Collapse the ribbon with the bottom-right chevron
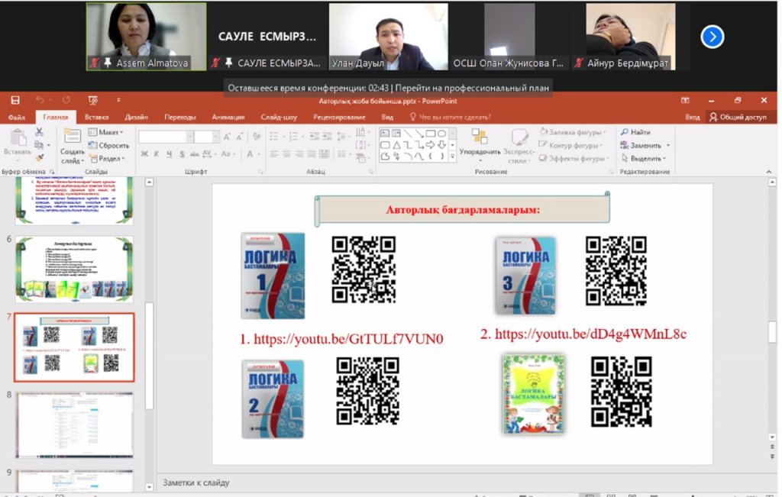782x497 pixels. [x=768, y=172]
